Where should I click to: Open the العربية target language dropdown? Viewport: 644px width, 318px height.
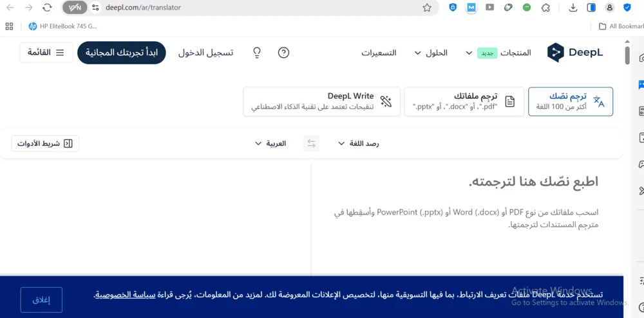[x=270, y=143]
